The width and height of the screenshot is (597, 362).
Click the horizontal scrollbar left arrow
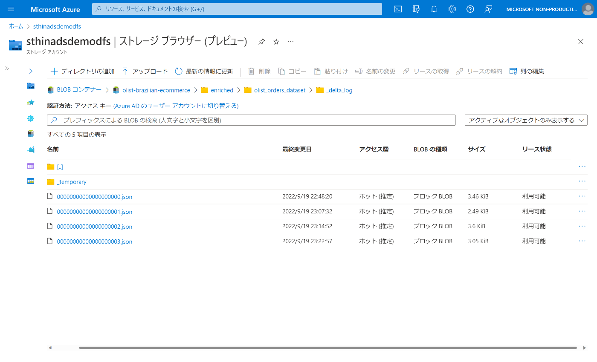pos(50,348)
